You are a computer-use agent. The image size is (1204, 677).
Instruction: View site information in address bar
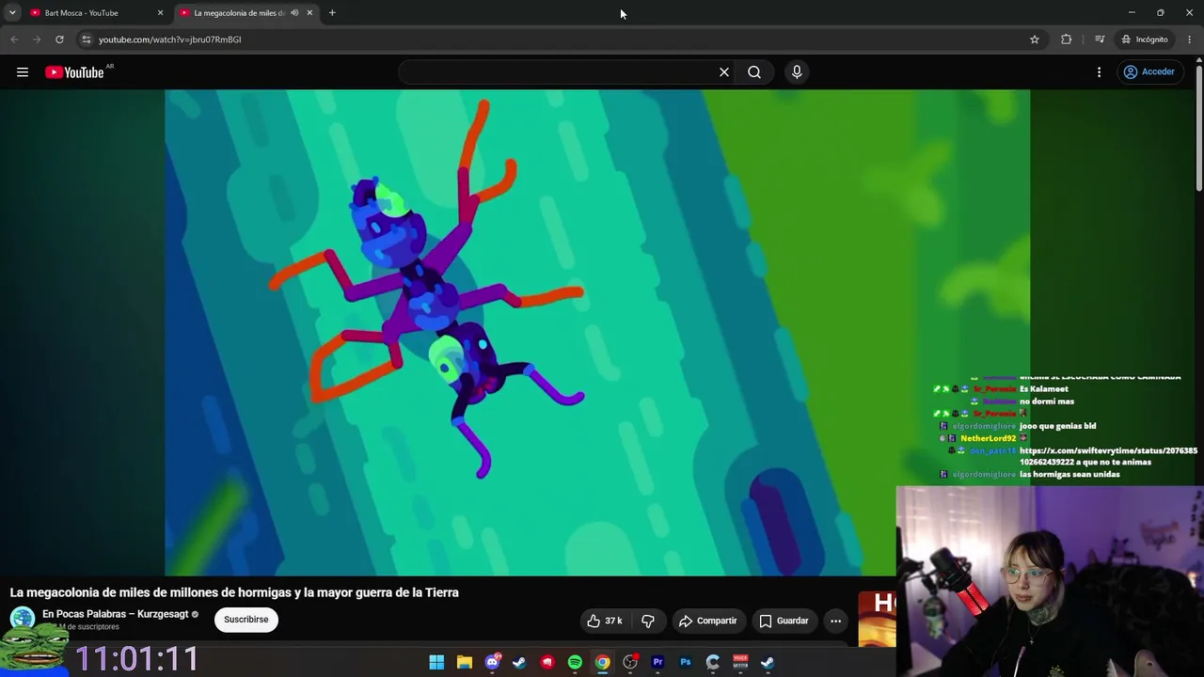pos(86,39)
